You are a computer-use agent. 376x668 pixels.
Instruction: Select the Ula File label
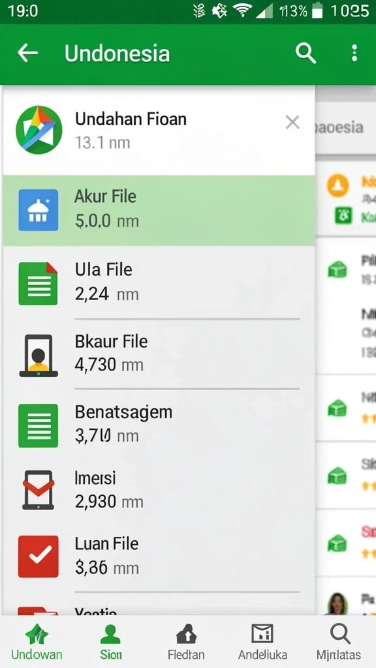coord(104,269)
